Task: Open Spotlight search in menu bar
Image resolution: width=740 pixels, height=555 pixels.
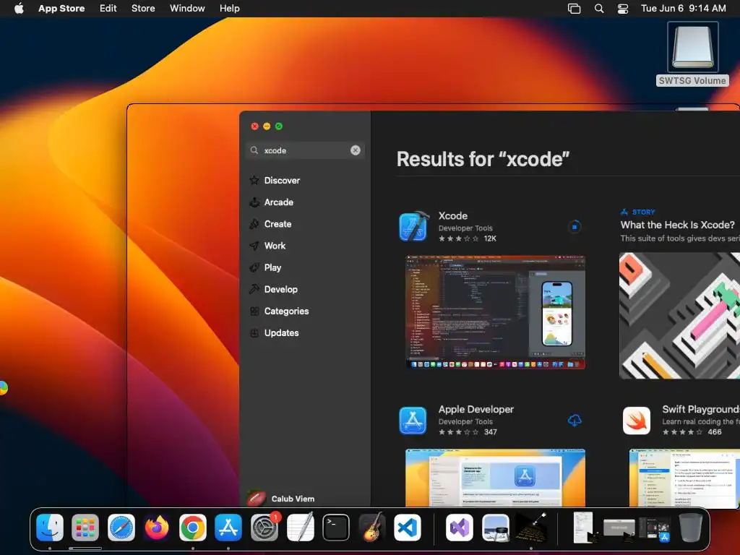Action: (599, 9)
